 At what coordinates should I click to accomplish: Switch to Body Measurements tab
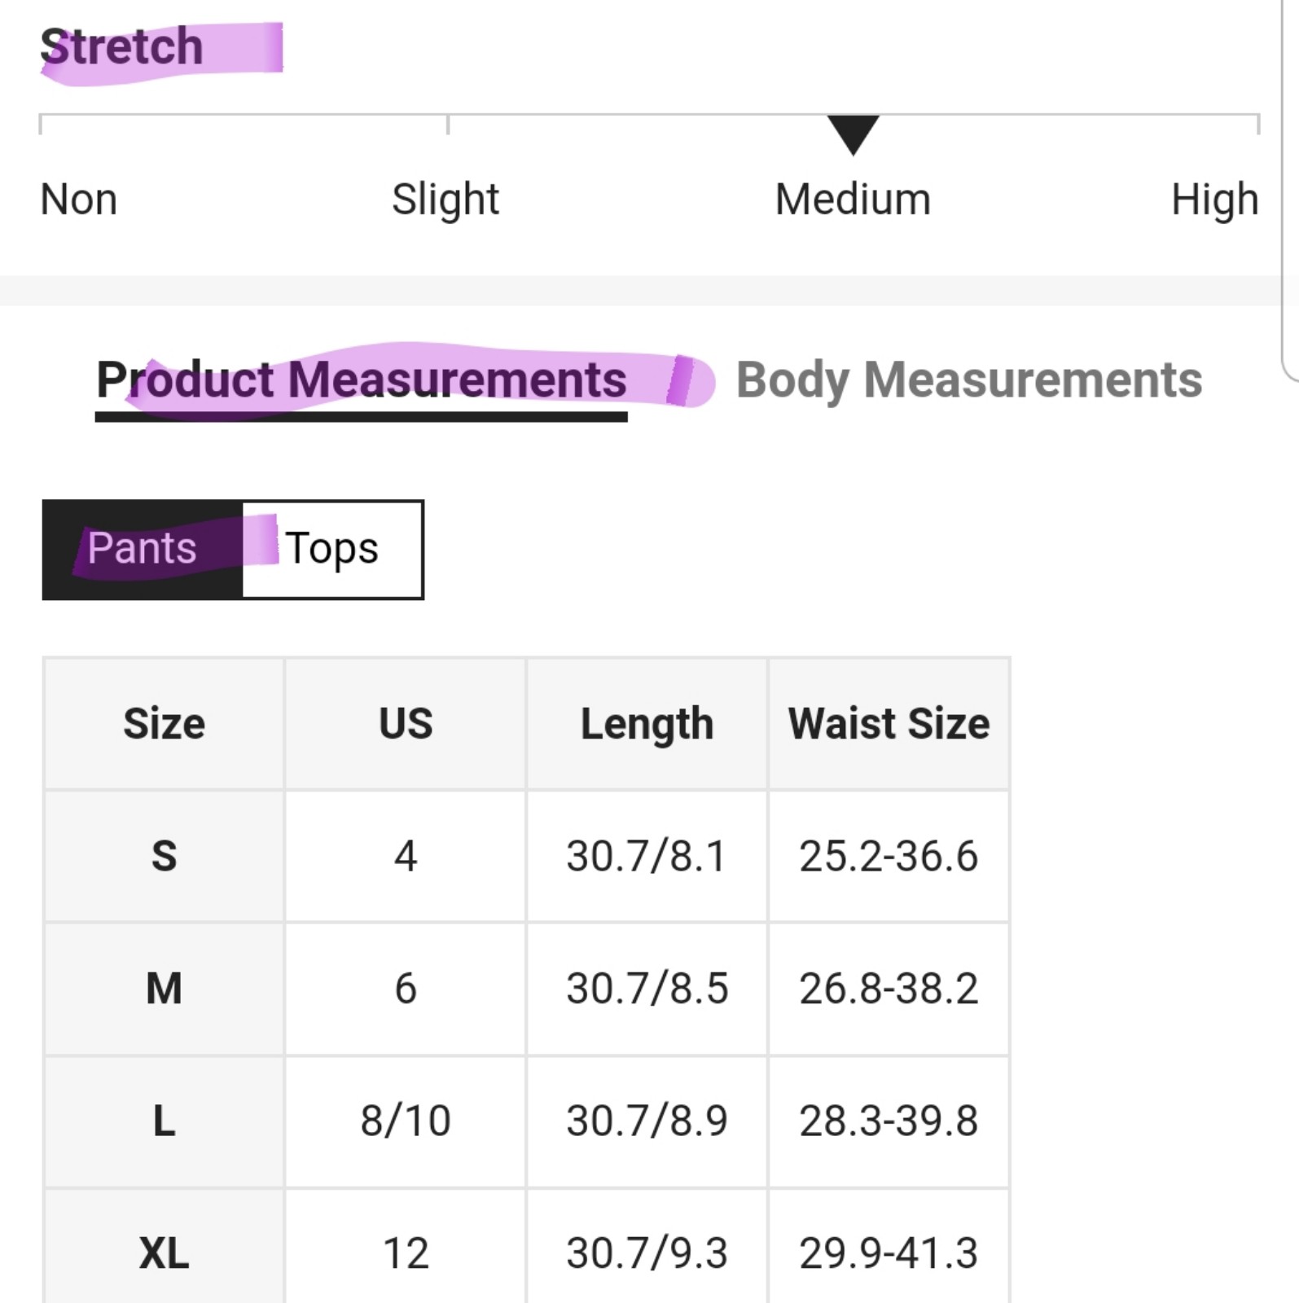pos(968,380)
